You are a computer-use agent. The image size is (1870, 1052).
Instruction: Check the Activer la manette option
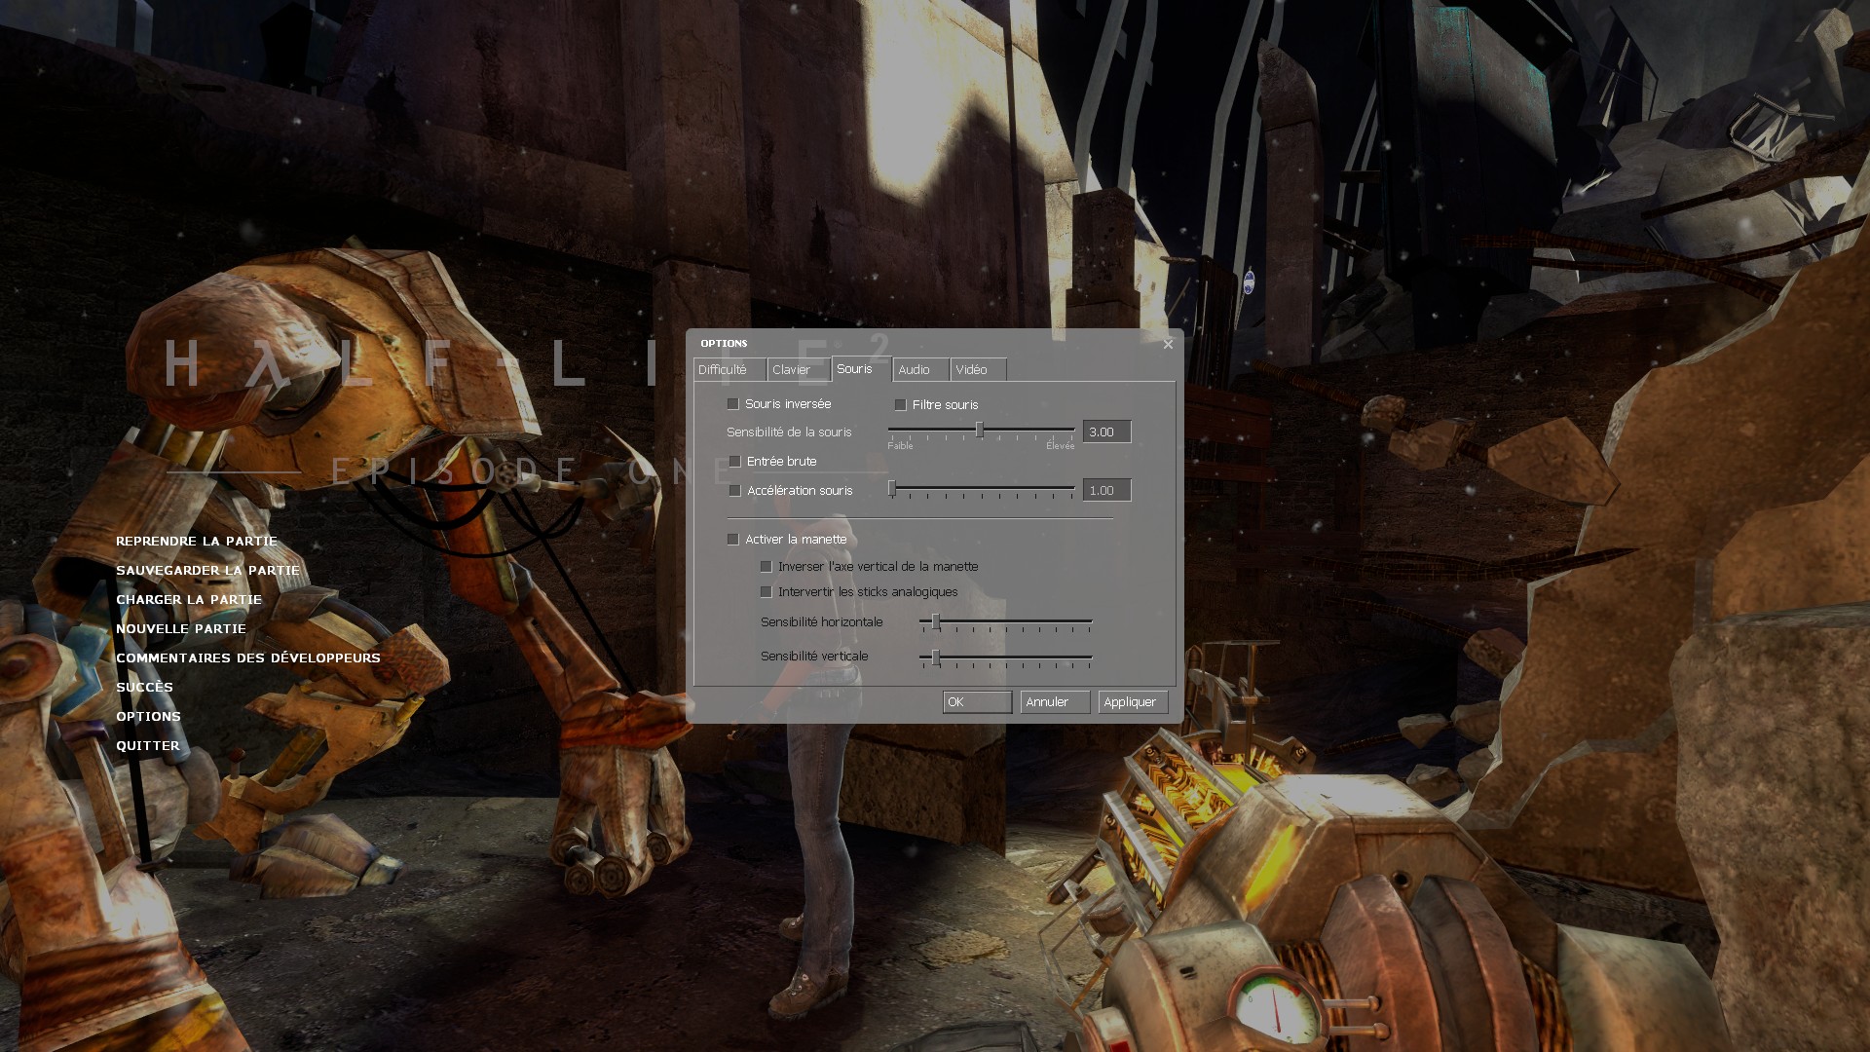coord(733,540)
